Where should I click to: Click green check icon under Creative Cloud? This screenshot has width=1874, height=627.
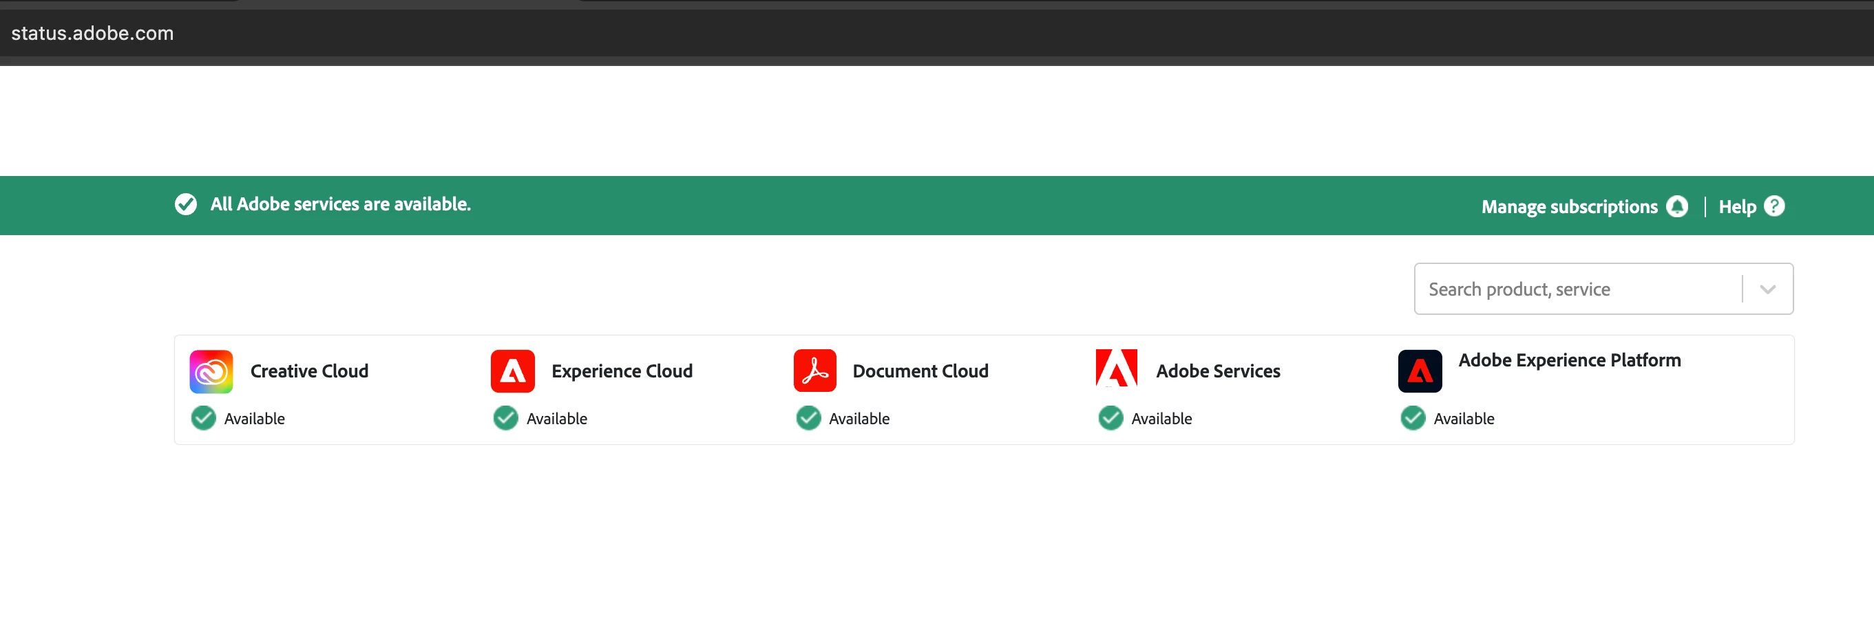point(203,419)
